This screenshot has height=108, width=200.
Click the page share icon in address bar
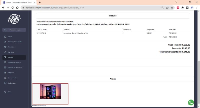pyautogui.click(x=167, y=7)
